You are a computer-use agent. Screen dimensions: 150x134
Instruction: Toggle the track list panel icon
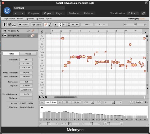coord(5,24)
